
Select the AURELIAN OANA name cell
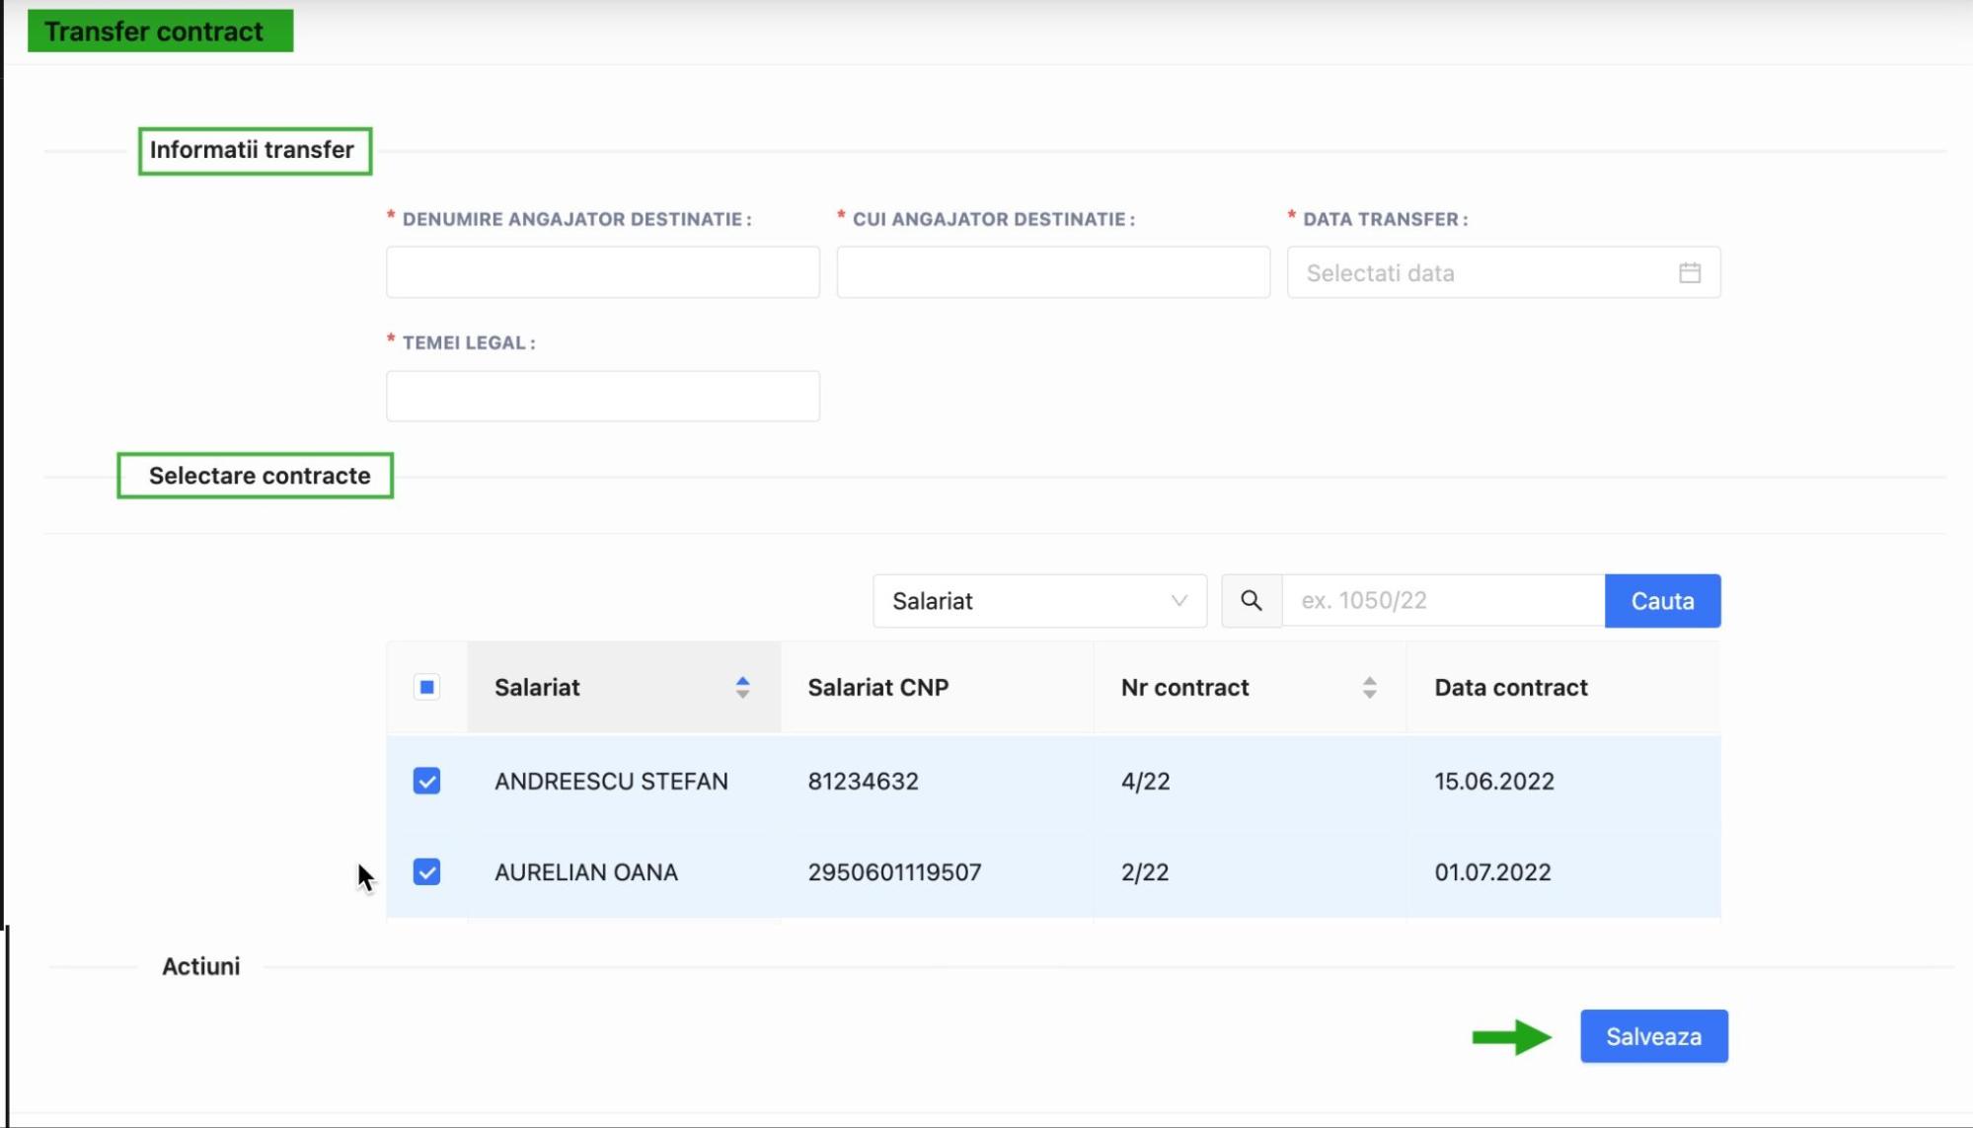coord(586,872)
